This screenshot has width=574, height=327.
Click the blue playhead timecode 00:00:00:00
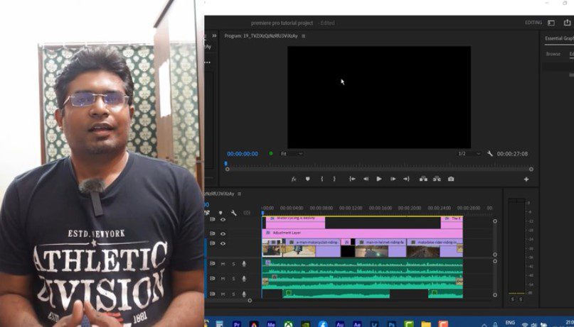point(243,154)
